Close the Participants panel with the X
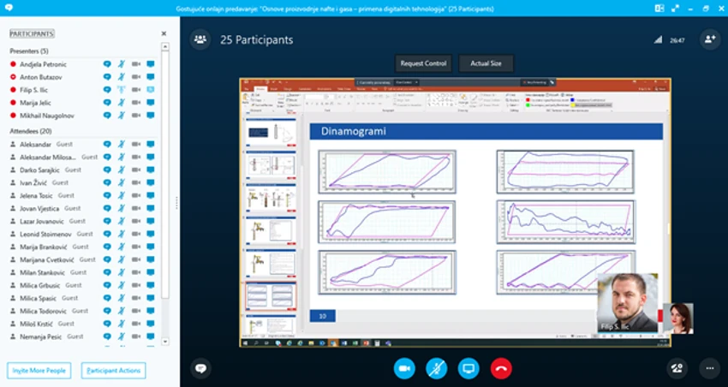This screenshot has height=387, width=728. tap(164, 33)
